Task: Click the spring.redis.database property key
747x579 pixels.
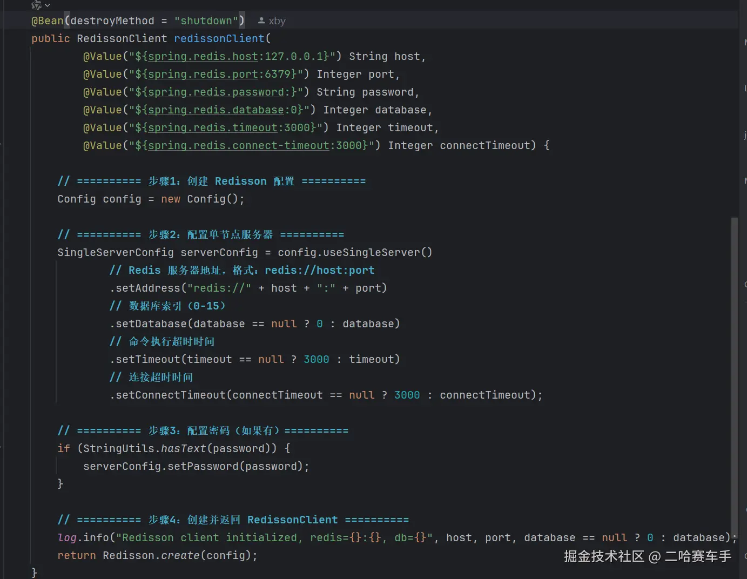Action: coord(216,110)
